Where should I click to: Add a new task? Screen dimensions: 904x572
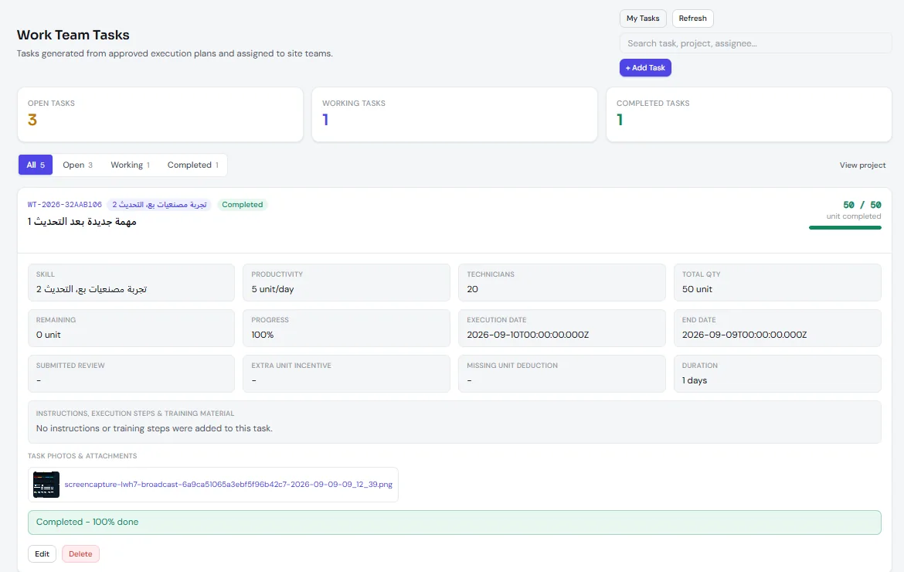tap(645, 67)
